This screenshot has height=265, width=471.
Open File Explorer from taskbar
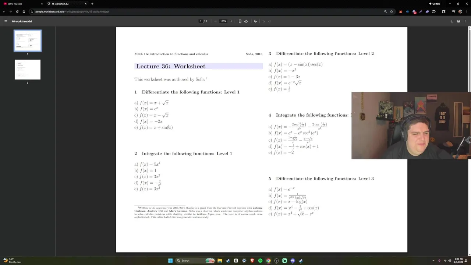point(220,261)
